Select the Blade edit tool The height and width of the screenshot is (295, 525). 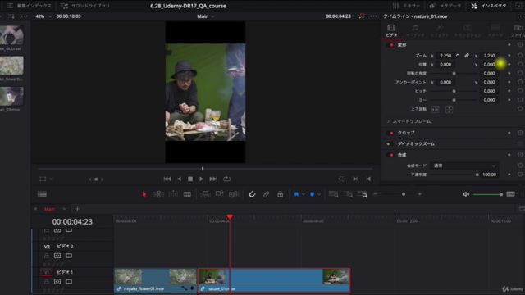[187, 194]
